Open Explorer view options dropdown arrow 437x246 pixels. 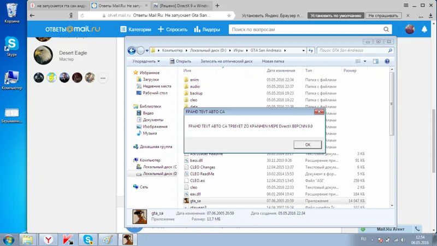coord(365,61)
